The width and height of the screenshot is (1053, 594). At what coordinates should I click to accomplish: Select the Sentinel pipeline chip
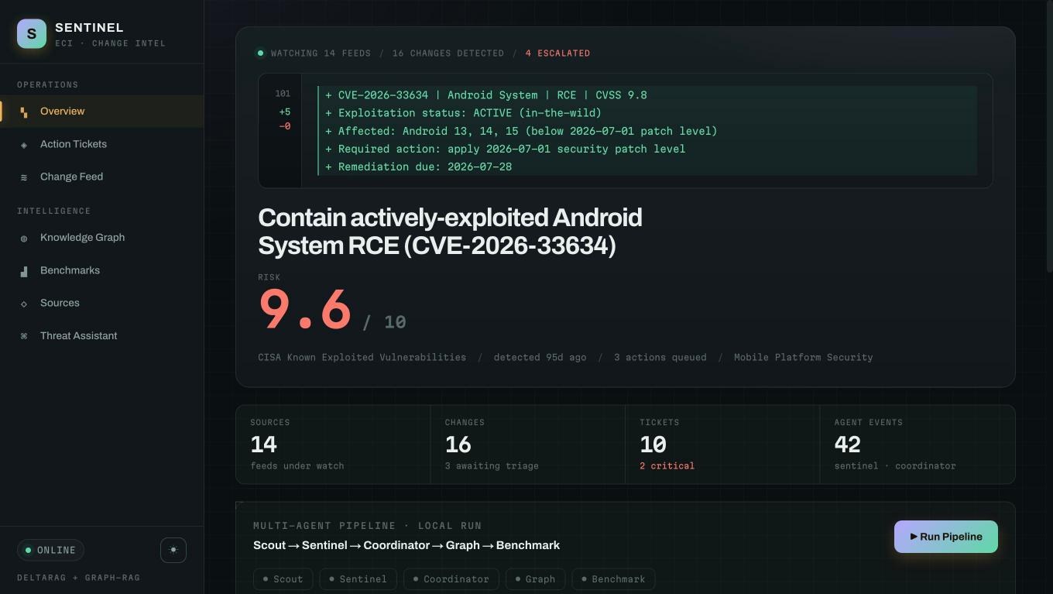pyautogui.click(x=358, y=579)
